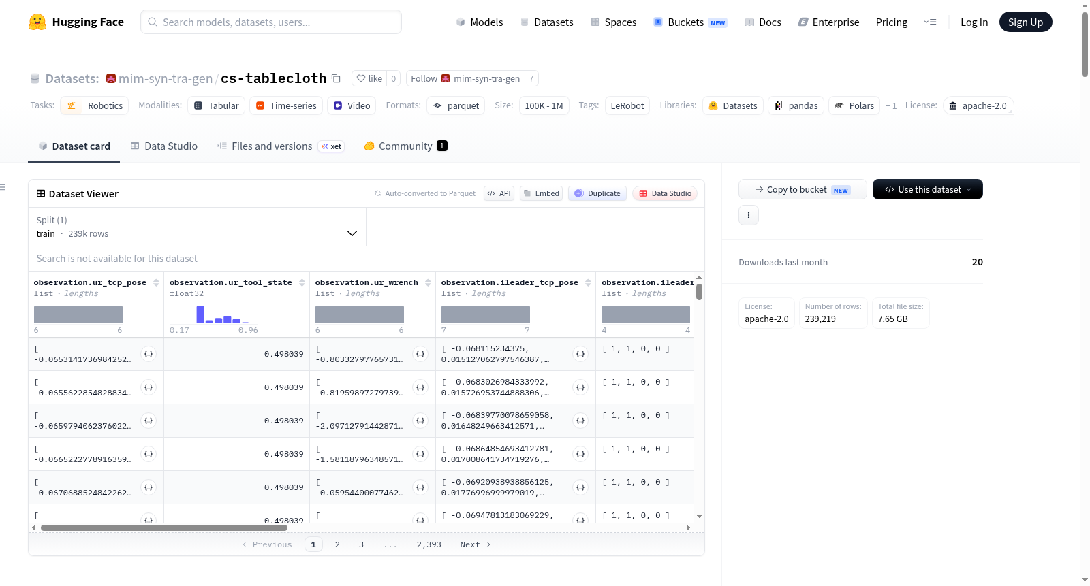Expand ur_tcp_pose cell starting -0.0659794062376022
Screen dimensions: 1090x586
[149, 421]
